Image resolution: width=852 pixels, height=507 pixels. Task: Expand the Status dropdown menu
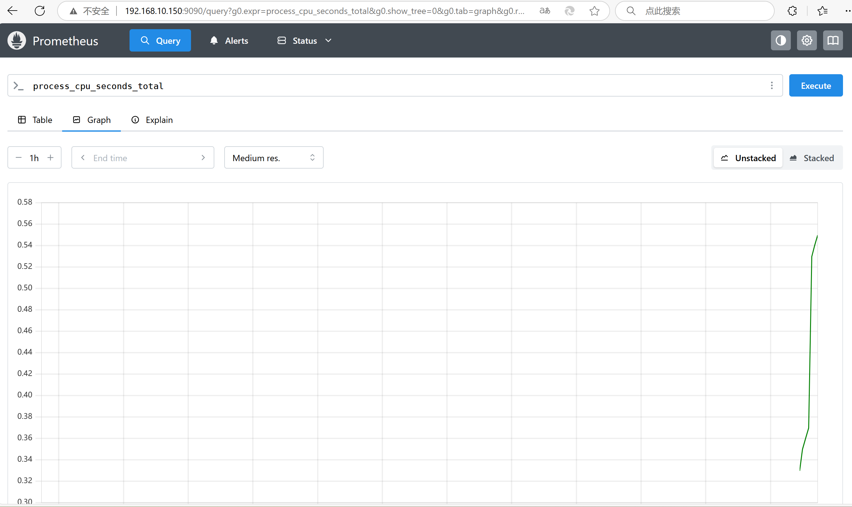[304, 41]
